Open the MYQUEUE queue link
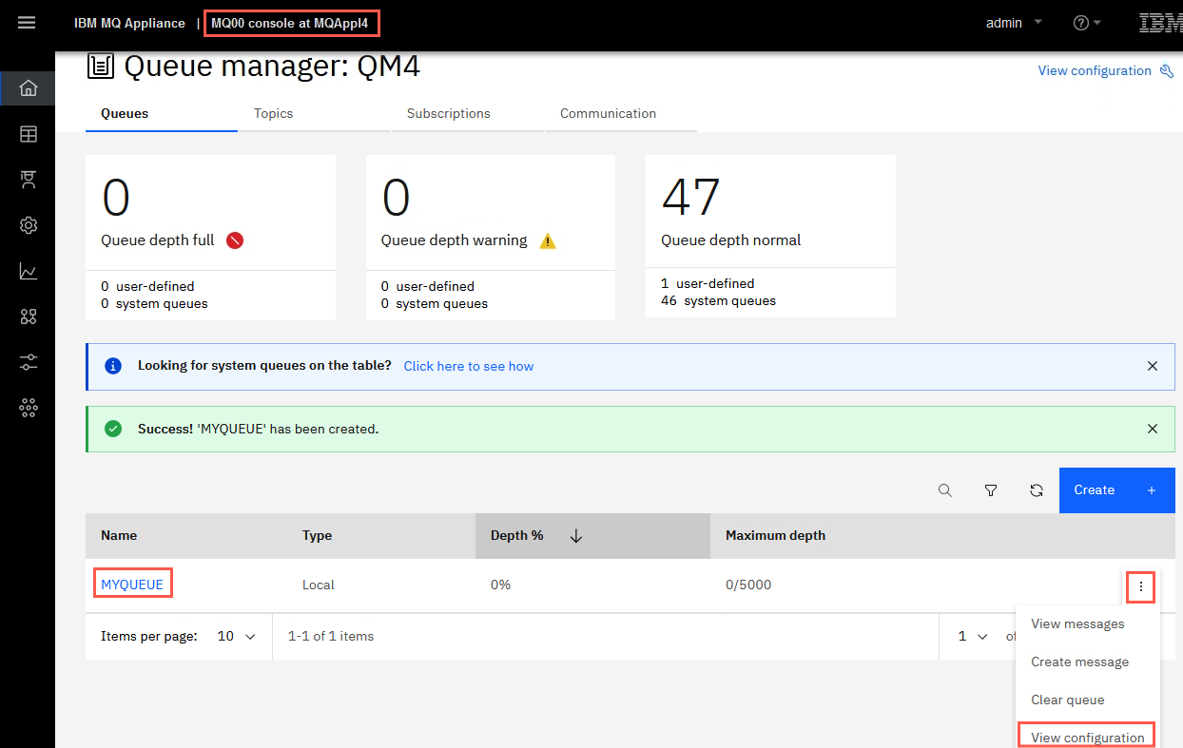Viewport: 1183px width, 748px height. 132,585
